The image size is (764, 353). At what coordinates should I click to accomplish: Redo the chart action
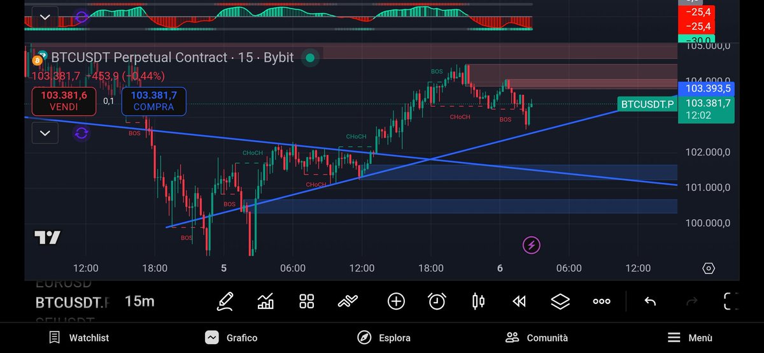click(x=691, y=301)
